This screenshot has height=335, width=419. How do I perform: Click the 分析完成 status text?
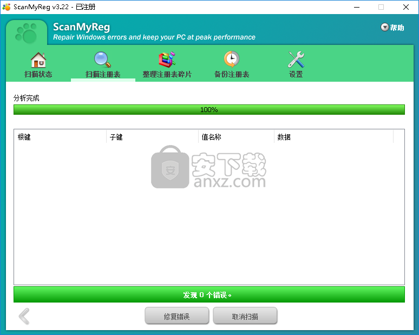point(26,98)
